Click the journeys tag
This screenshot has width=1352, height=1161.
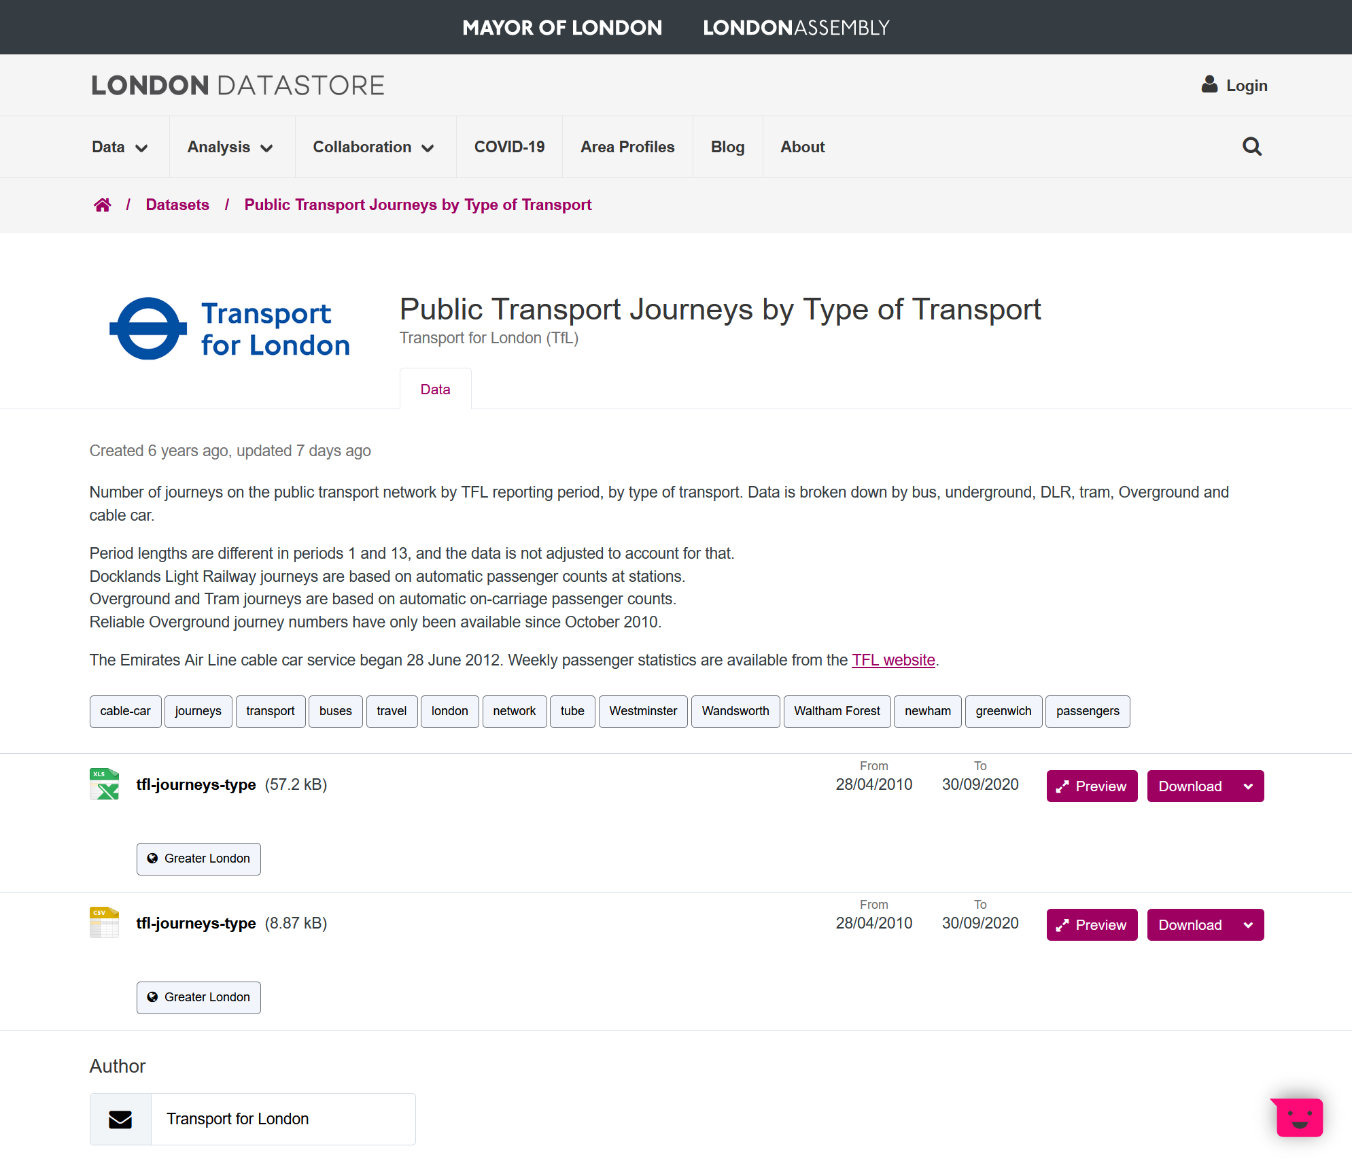198,711
